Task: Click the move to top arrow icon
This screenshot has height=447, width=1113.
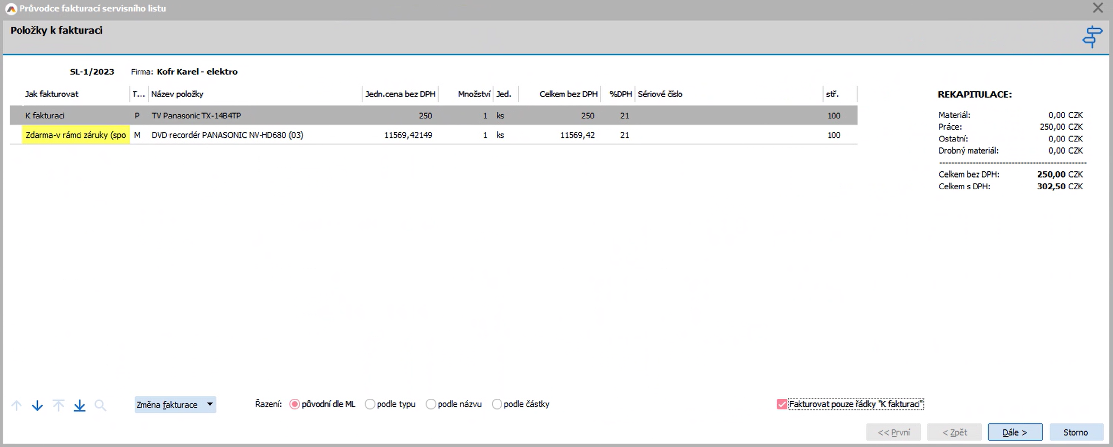Action: tap(58, 405)
